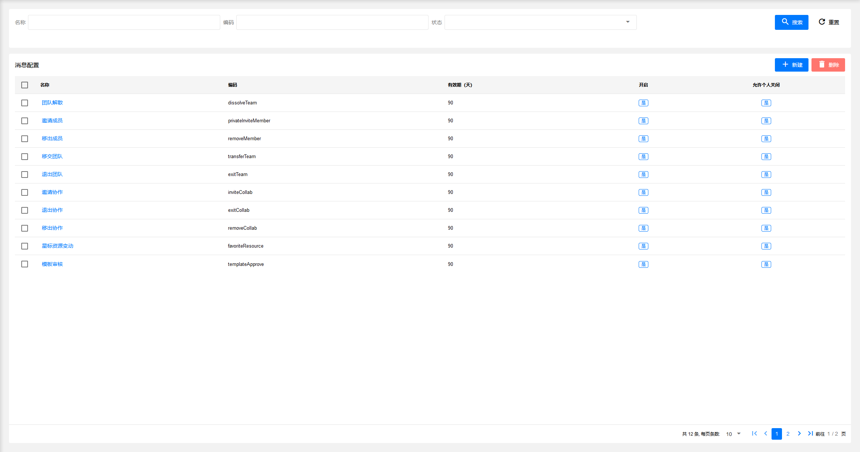
Task: Open the 退出协作 link
Action: tap(52, 210)
